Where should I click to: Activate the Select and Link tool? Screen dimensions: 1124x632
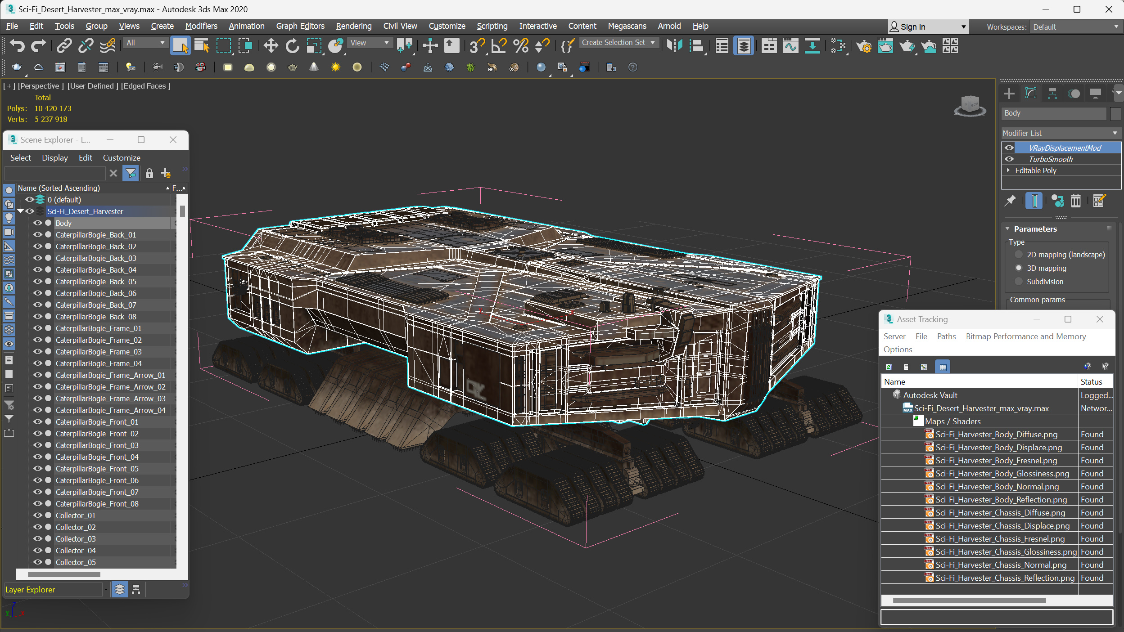tap(64, 45)
